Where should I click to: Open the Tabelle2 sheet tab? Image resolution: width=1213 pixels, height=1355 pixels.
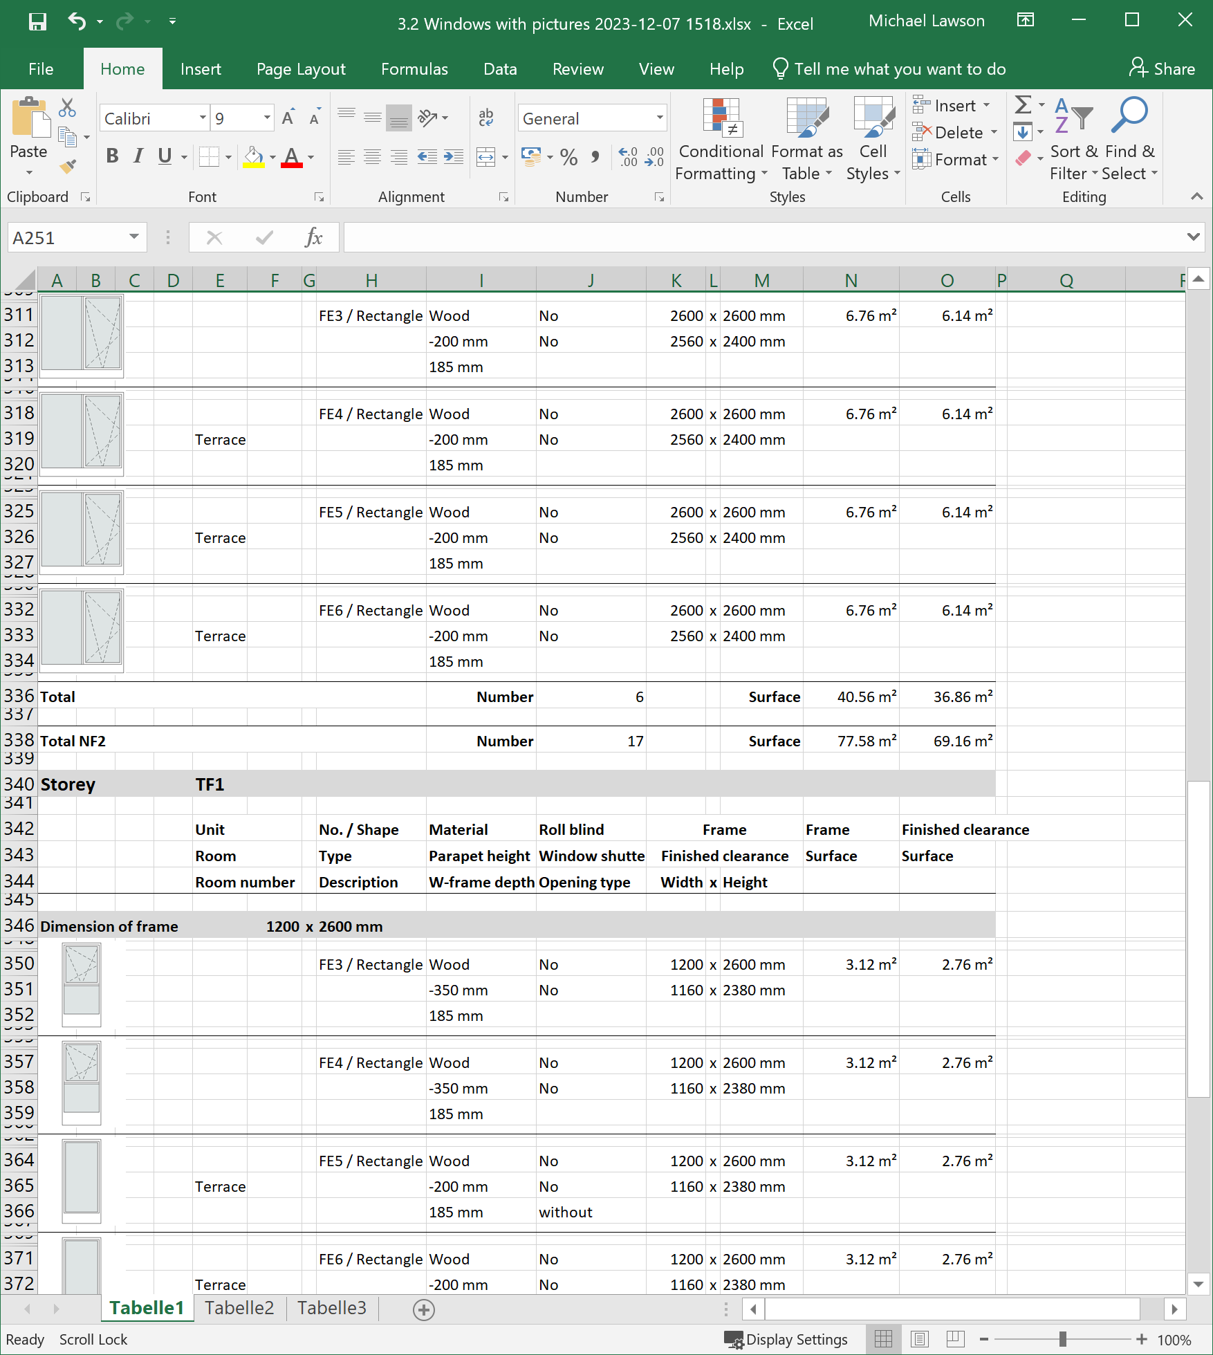239,1308
